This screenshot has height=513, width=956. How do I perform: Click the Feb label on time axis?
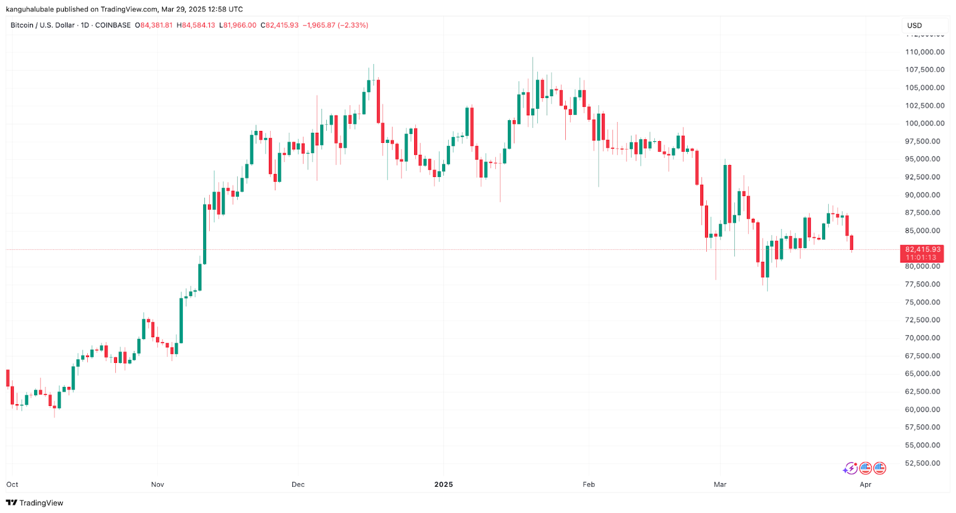click(589, 484)
